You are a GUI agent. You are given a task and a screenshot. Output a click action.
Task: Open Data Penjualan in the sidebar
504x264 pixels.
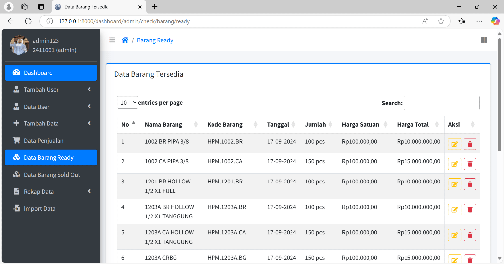click(51, 141)
